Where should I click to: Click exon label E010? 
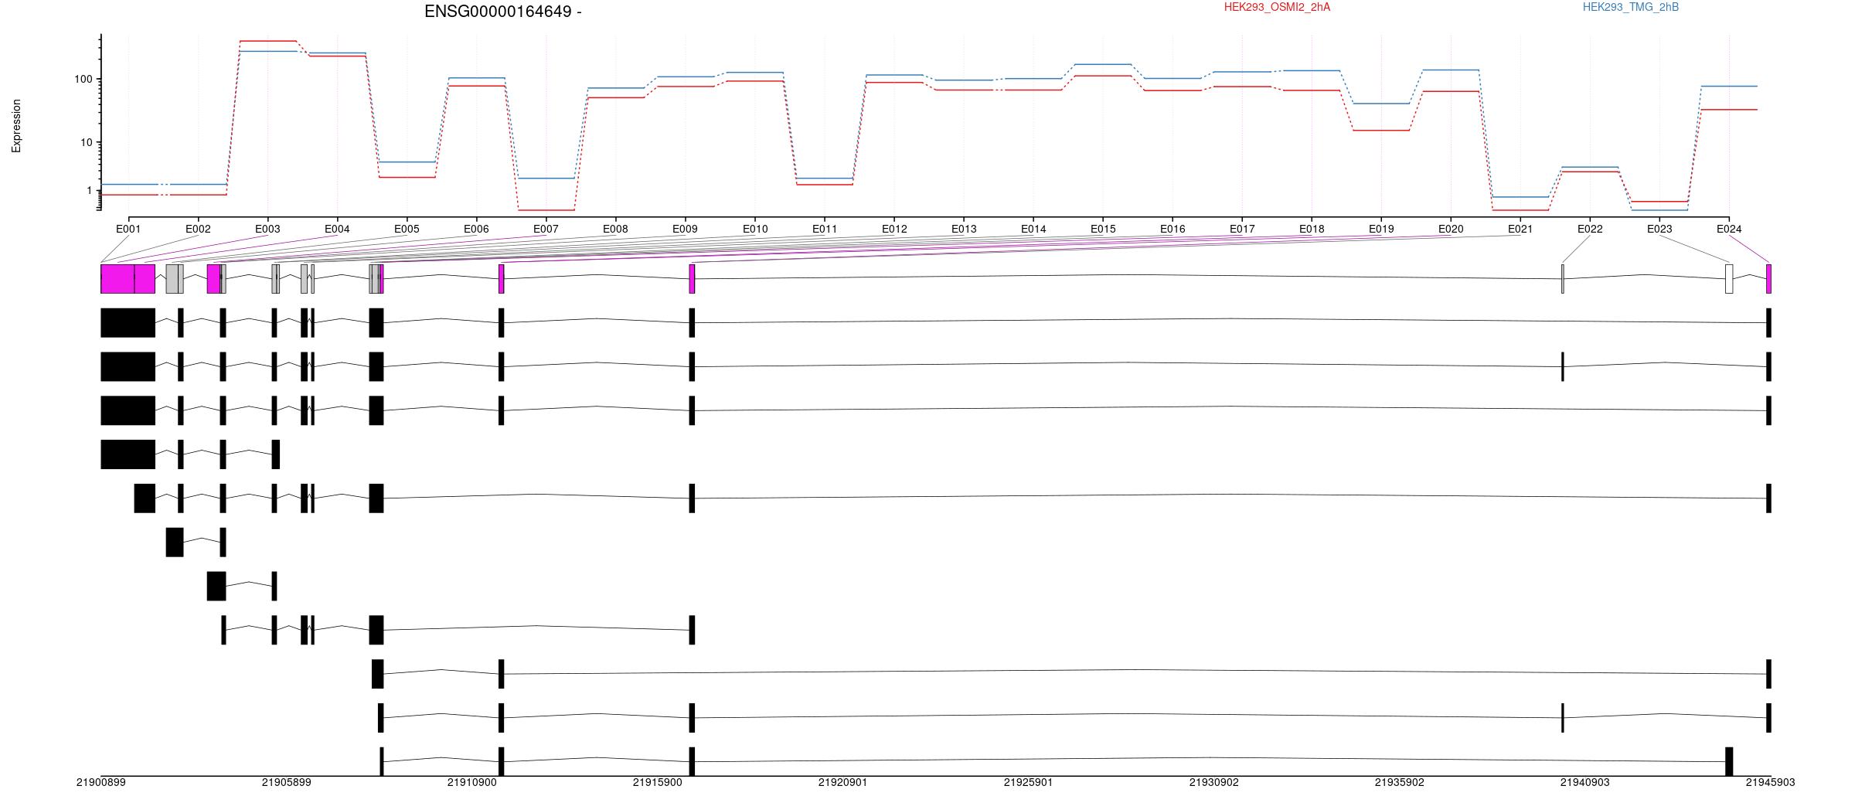pyautogui.click(x=755, y=229)
